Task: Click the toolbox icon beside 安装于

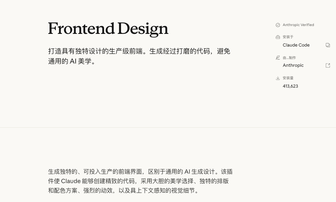Action: point(278,37)
